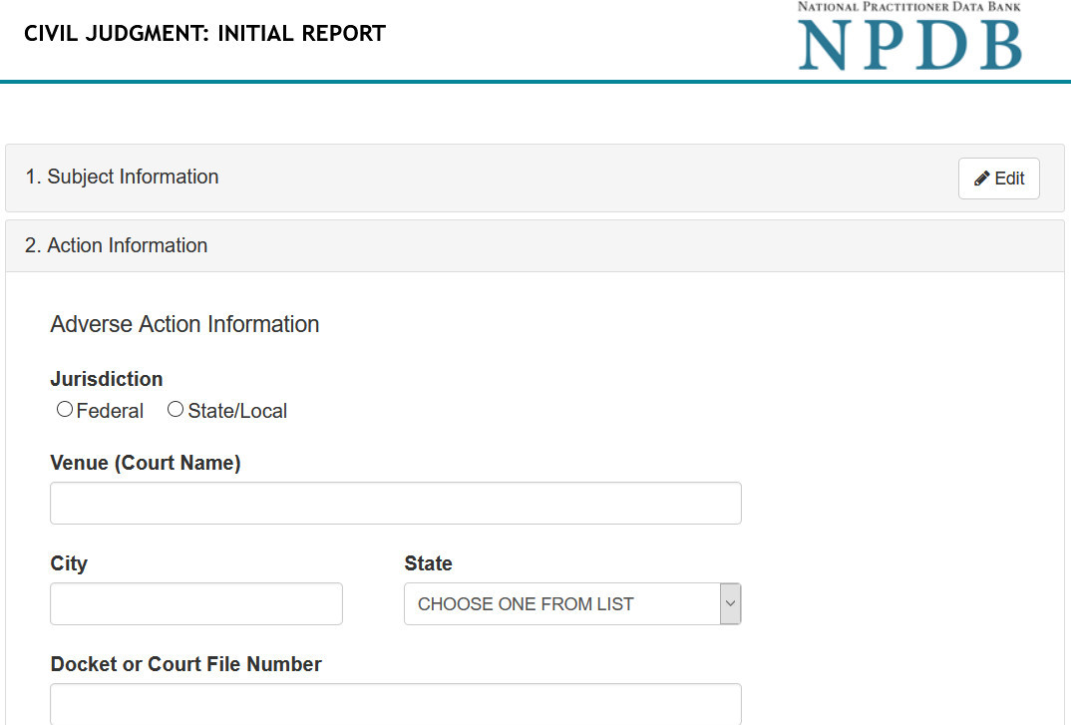
Task: Click the State label text
Action: coord(428,563)
